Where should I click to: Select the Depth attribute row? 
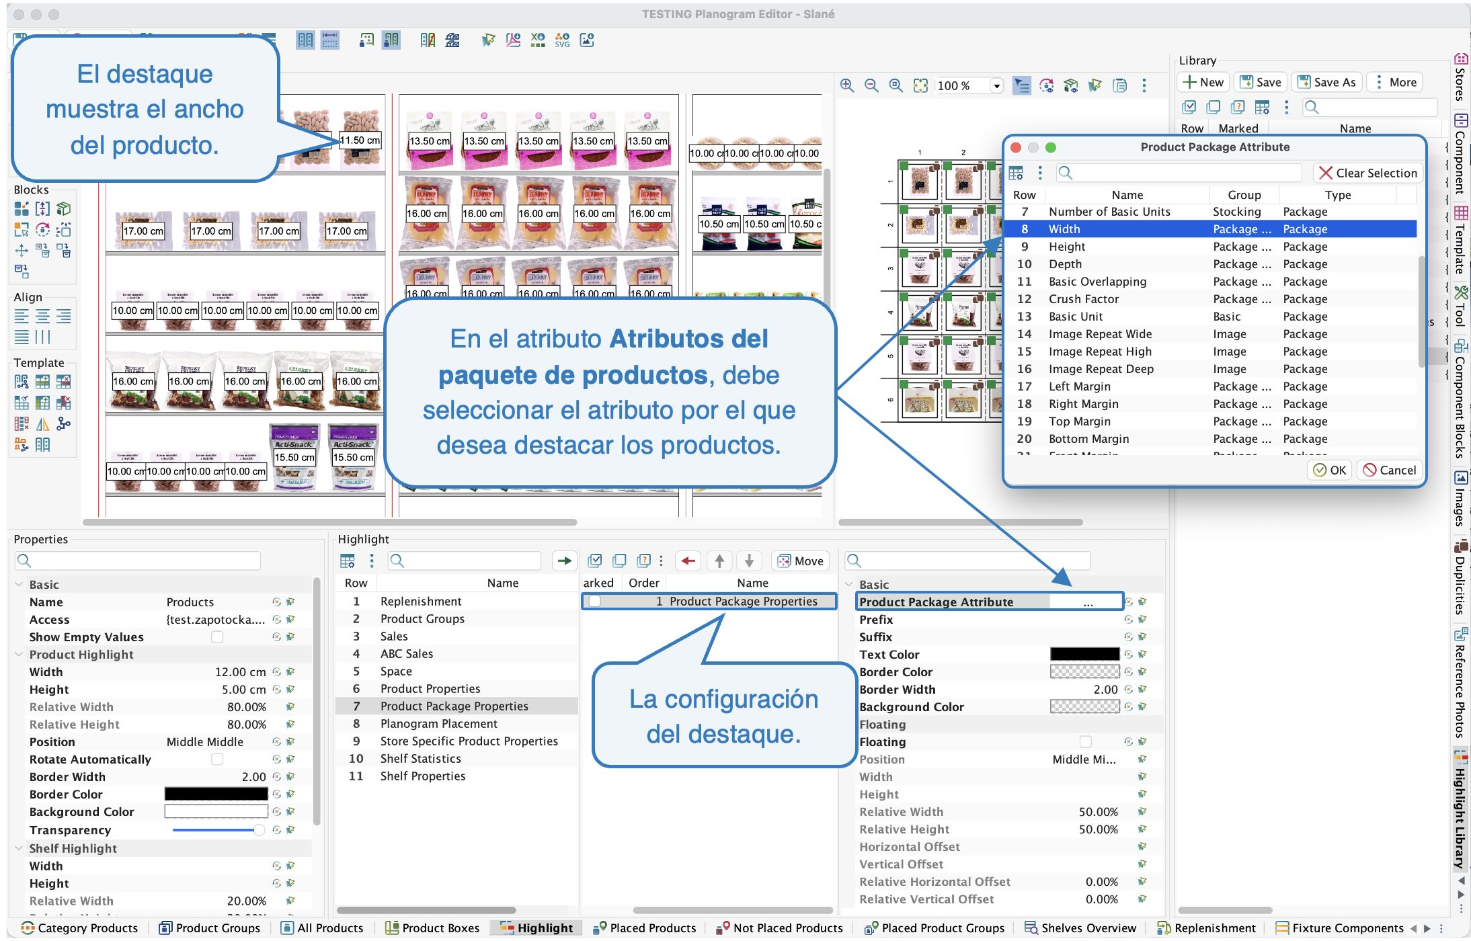[x=1210, y=264]
